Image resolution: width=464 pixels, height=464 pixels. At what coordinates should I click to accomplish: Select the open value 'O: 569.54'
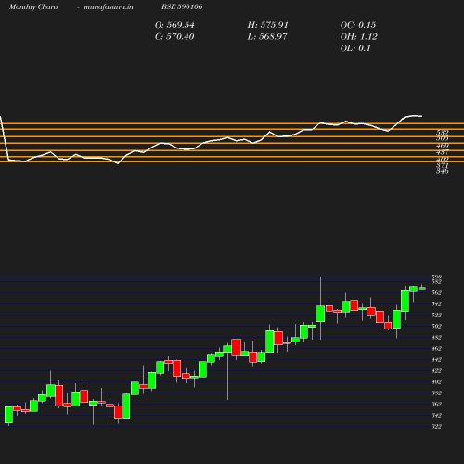(x=174, y=25)
